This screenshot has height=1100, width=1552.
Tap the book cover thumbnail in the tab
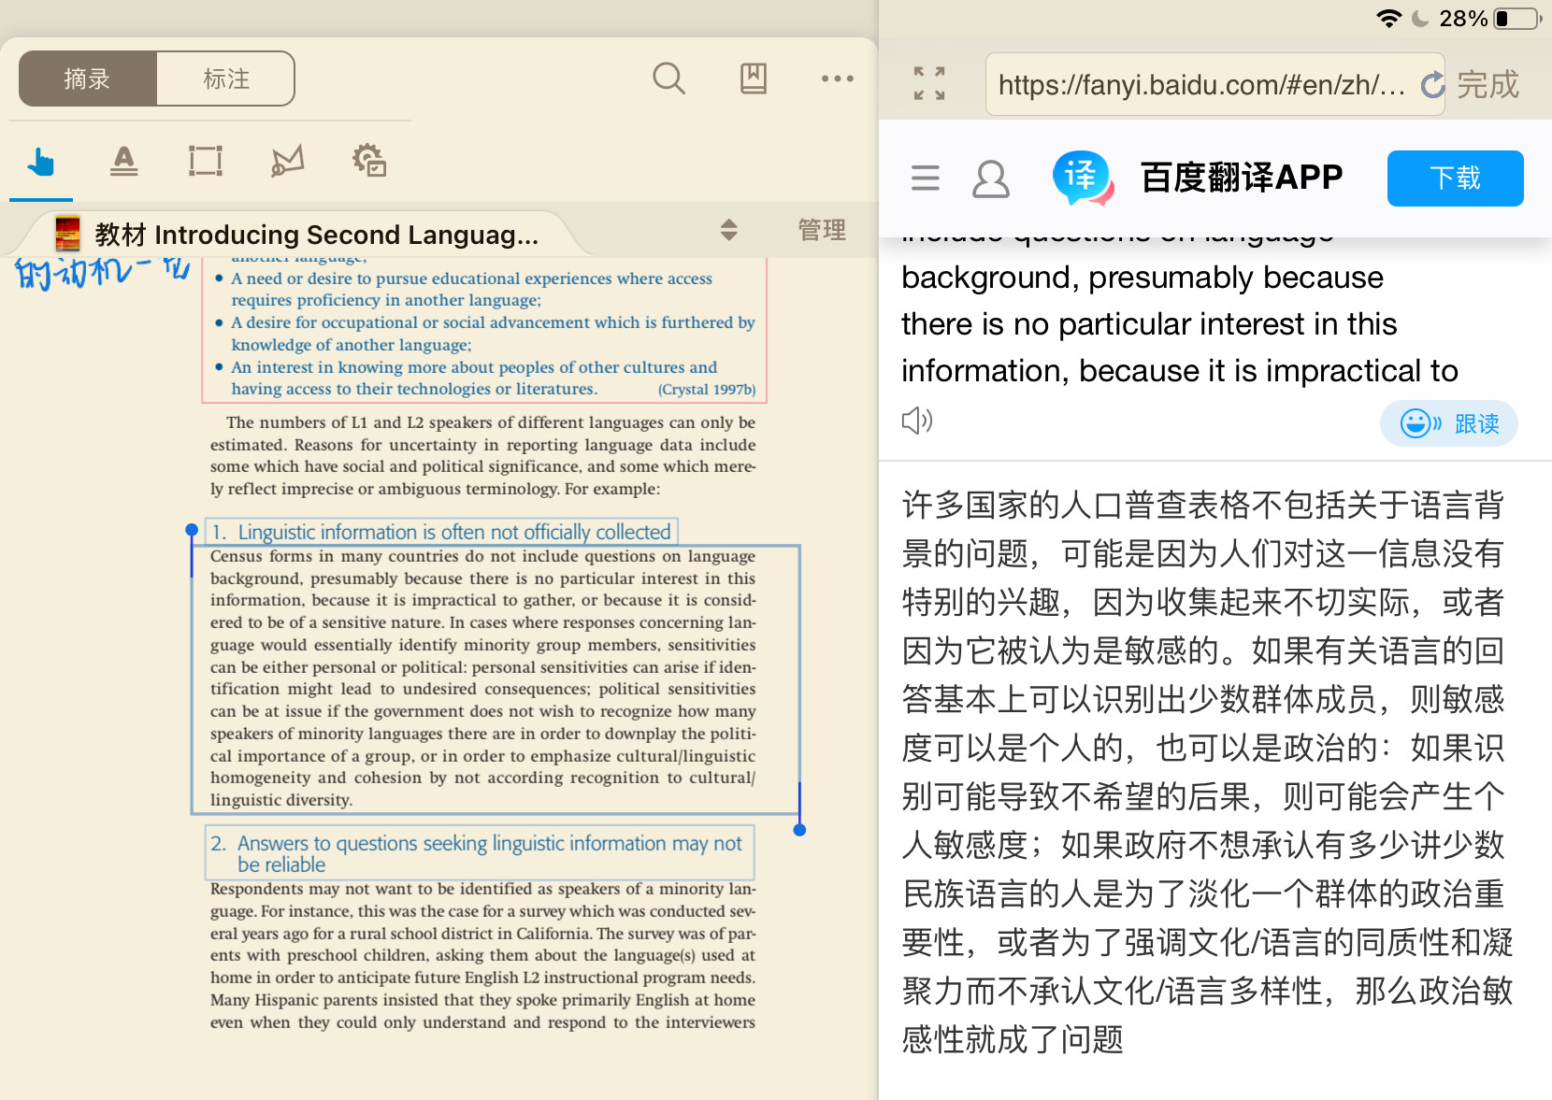tap(67, 234)
